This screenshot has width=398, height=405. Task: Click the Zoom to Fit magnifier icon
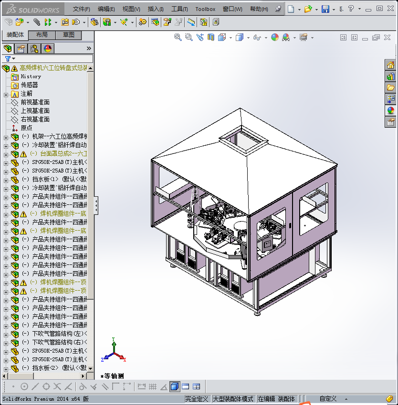(x=178, y=38)
